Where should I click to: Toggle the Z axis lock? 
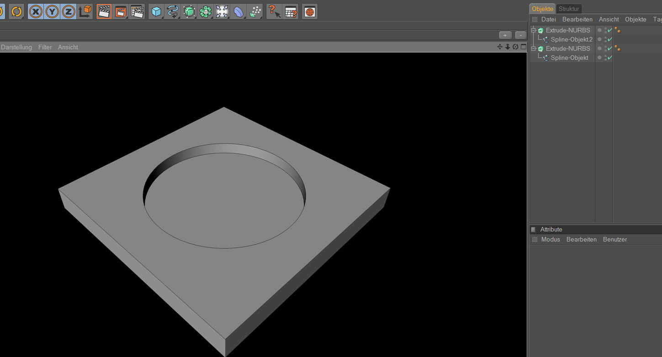[69, 12]
